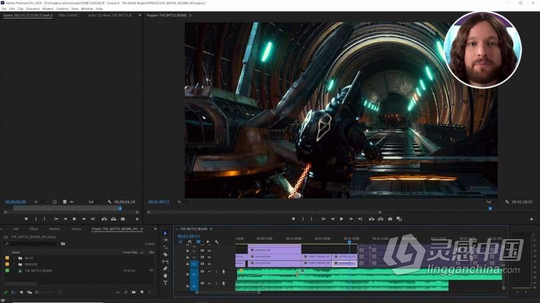Select the Pen tool

165,268
